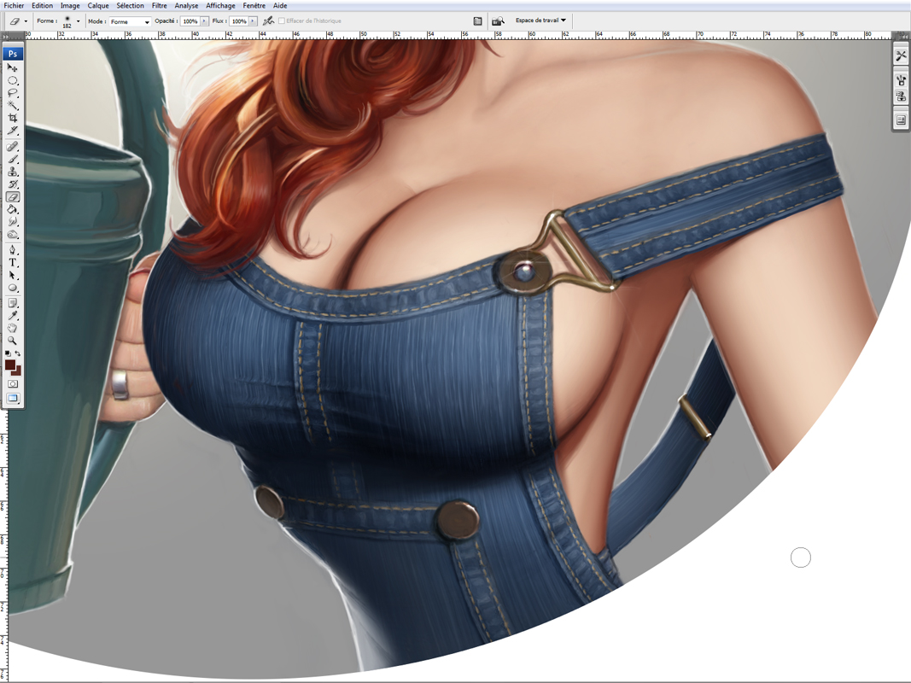This screenshot has height=683, width=911.
Task: Click the Flux value field
Action: (x=238, y=20)
